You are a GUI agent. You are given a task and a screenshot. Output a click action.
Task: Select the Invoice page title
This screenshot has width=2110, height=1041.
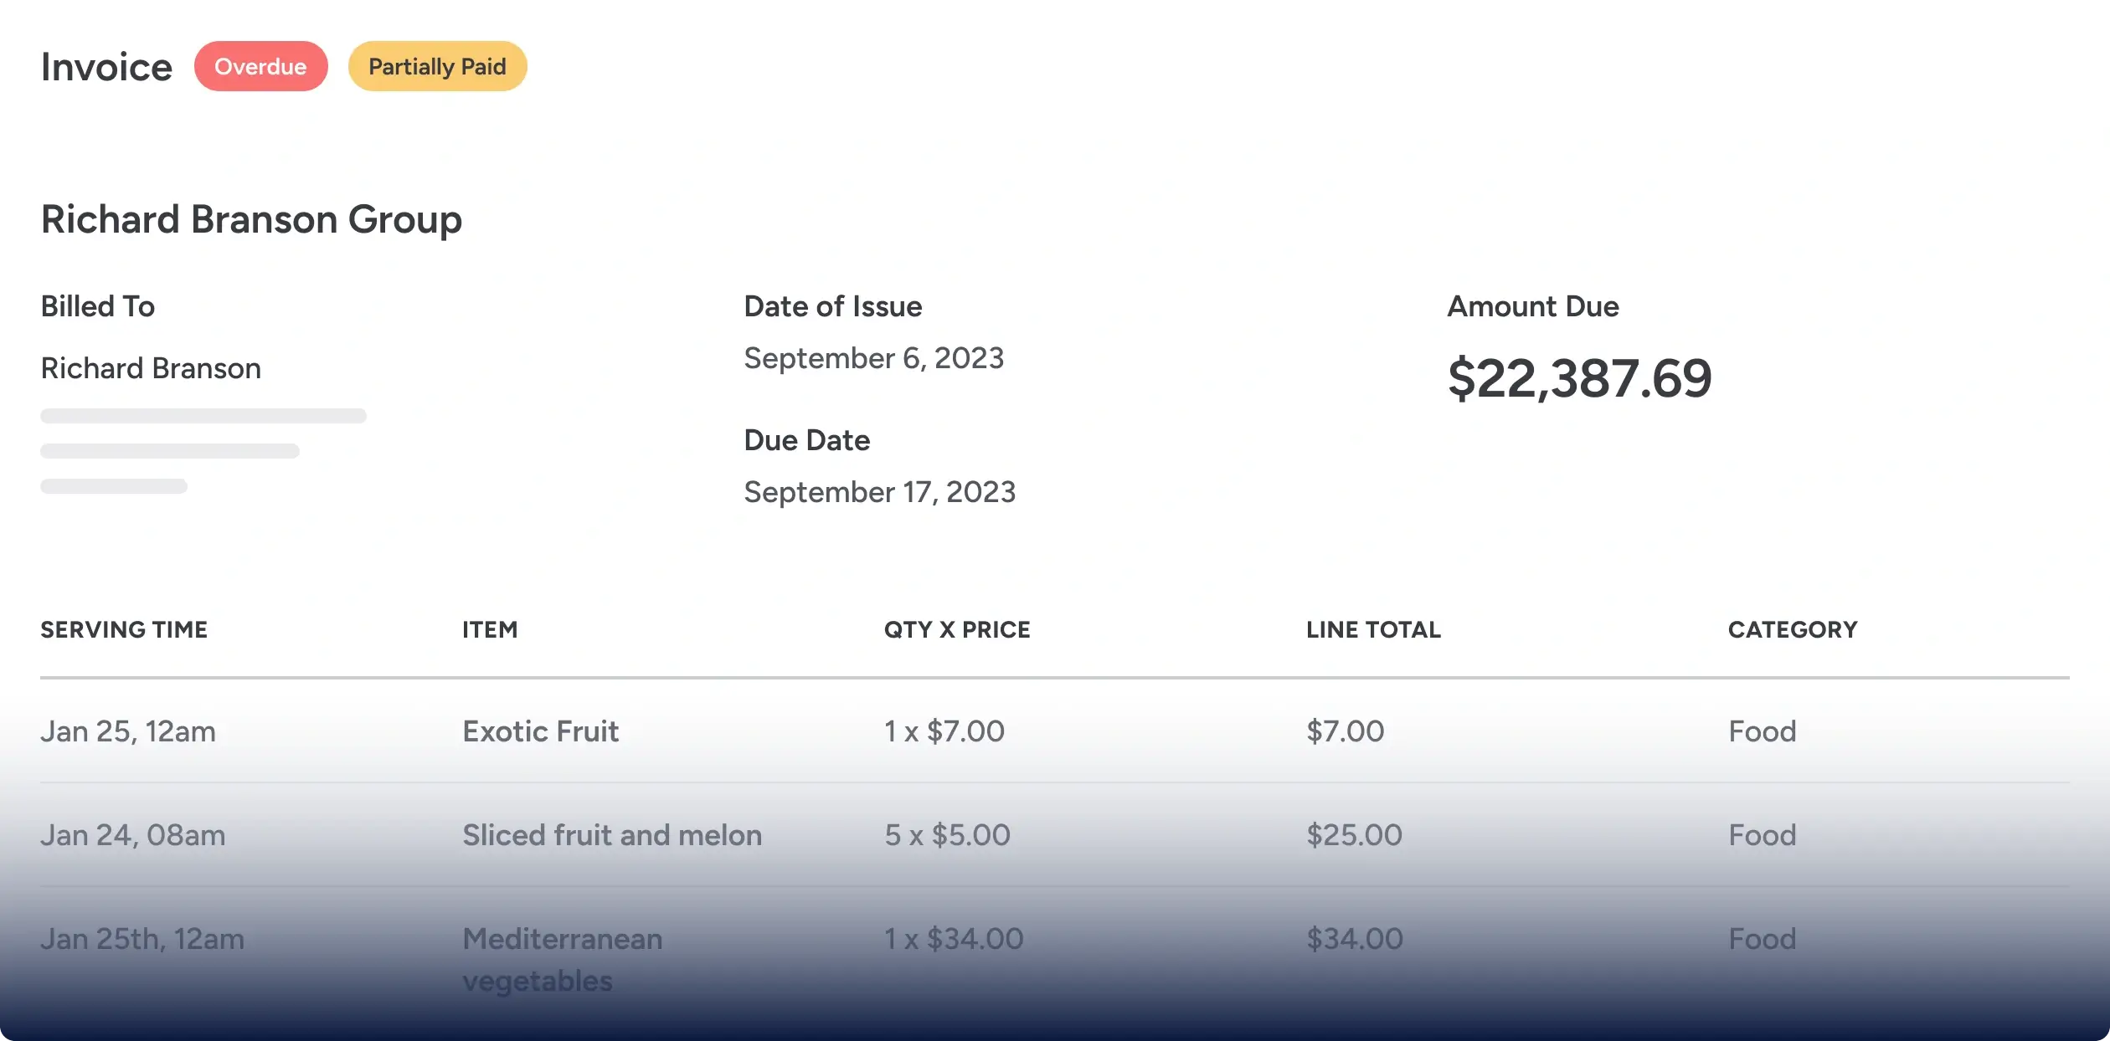[106, 67]
